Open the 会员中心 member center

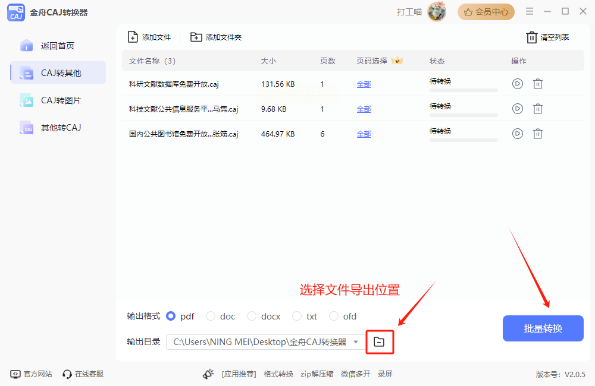(486, 12)
